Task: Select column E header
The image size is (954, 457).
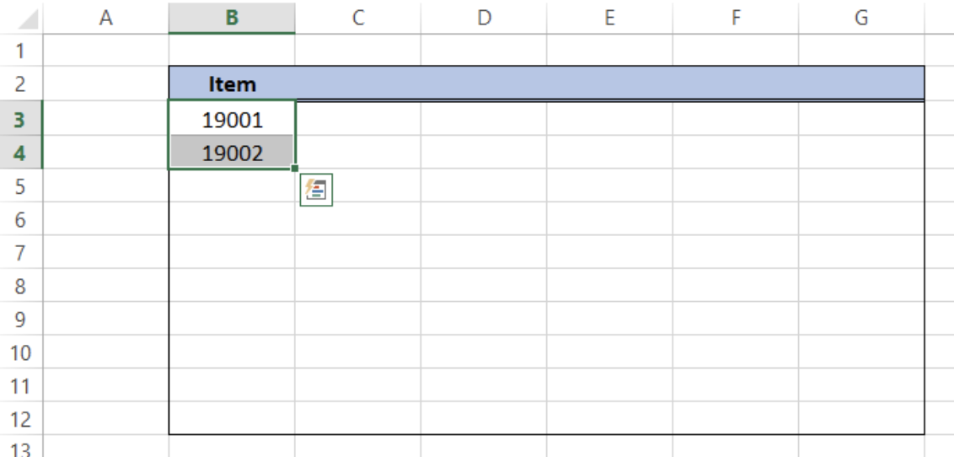Action: (x=609, y=18)
